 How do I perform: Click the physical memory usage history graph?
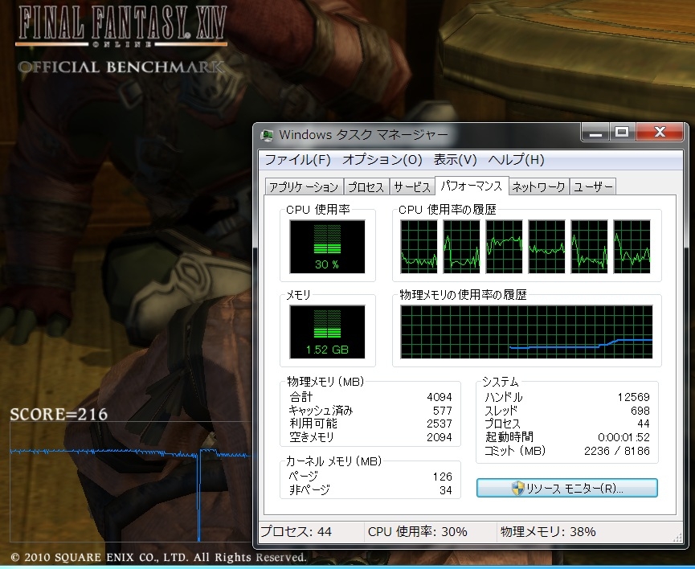tap(526, 332)
